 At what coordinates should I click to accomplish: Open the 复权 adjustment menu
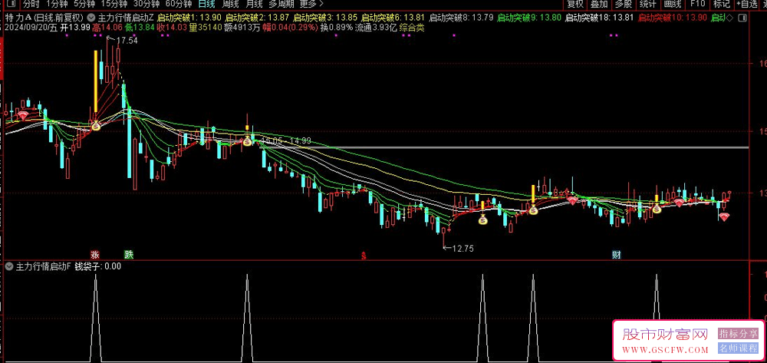click(574, 4)
